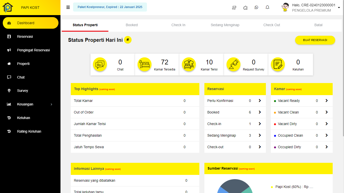Expand the Booked reservations arrow
344x193 pixels.
(260, 112)
